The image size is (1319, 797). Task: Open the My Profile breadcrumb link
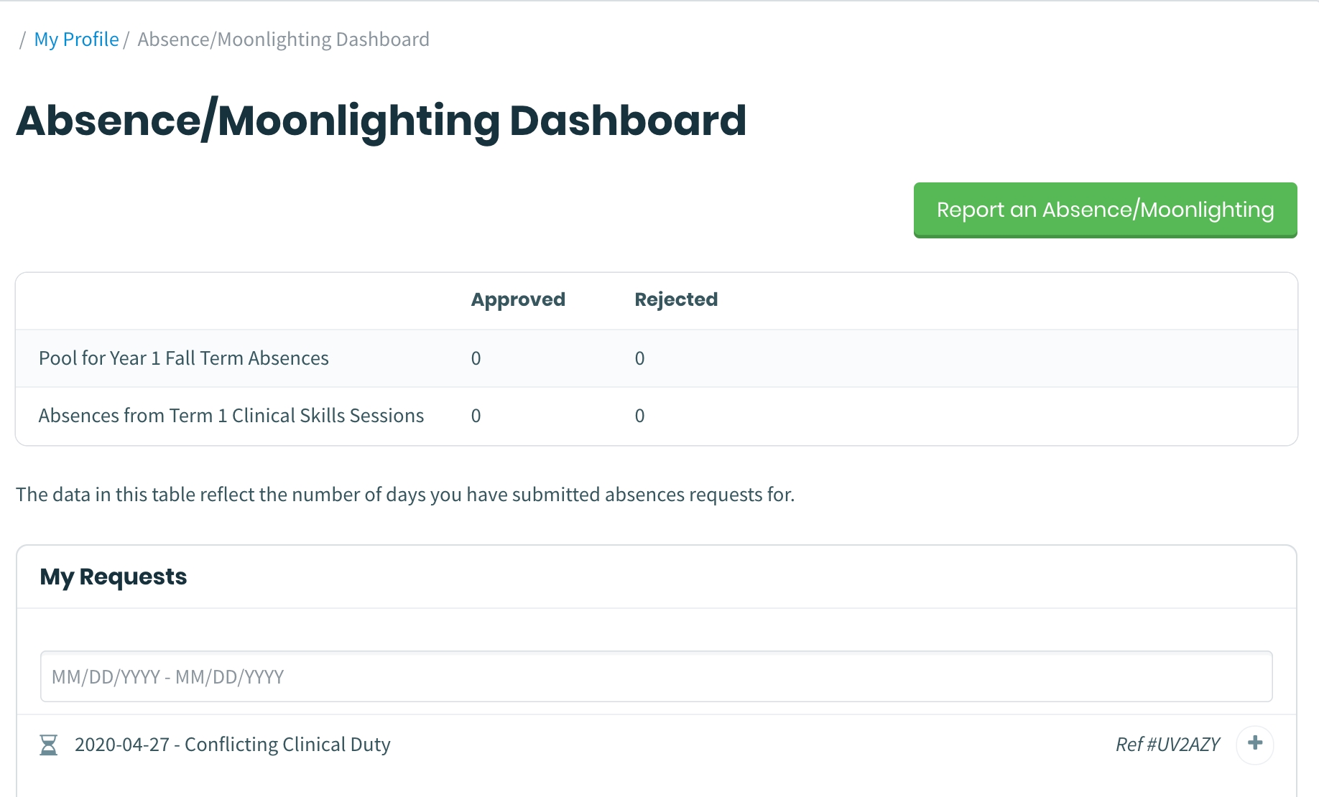[76, 39]
